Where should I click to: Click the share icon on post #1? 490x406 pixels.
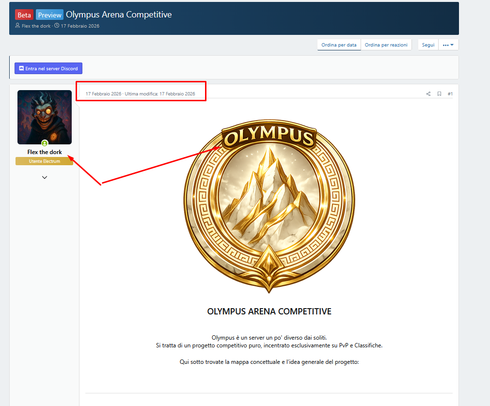(x=428, y=94)
